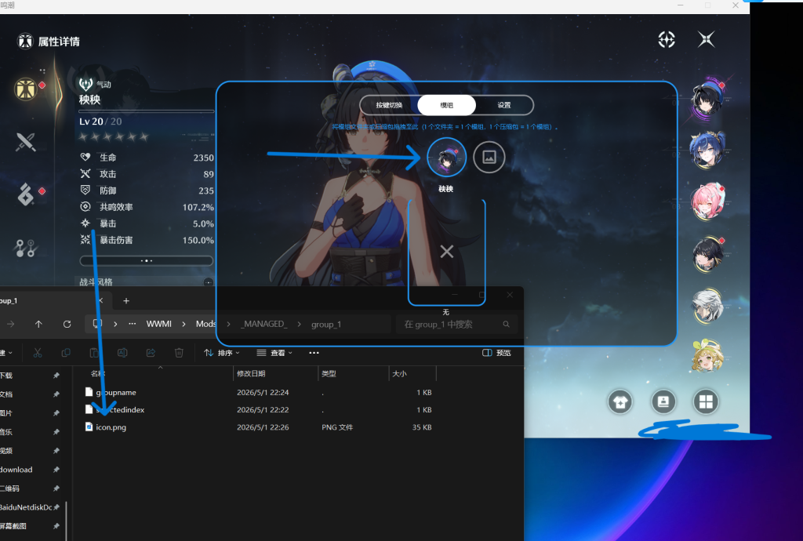Select the top portrait with blue beret

tap(707, 98)
